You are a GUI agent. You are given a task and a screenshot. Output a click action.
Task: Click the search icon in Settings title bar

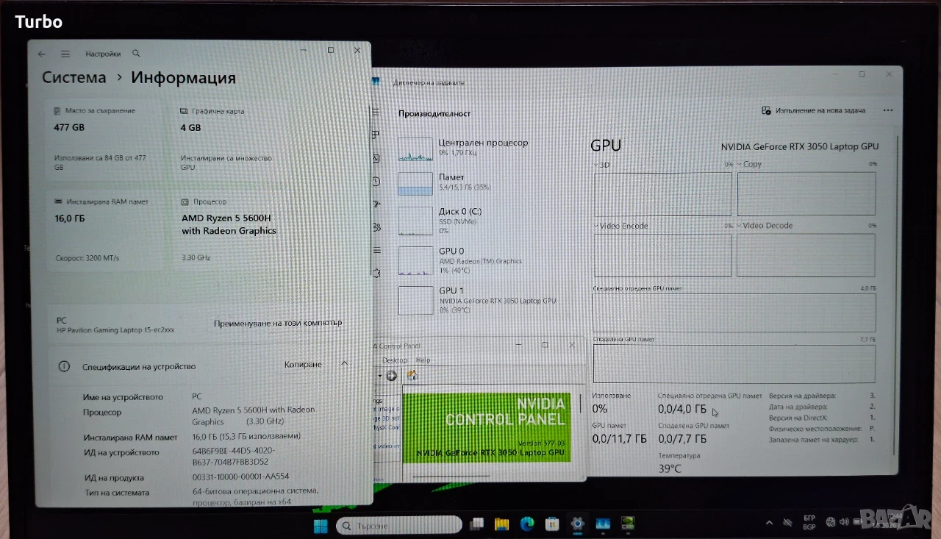[136, 54]
